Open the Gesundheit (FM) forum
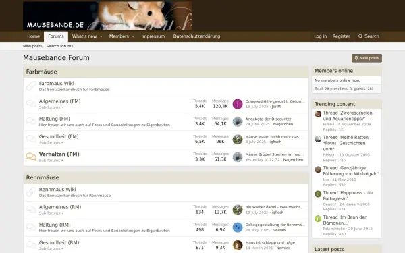405x253 pixels. (59, 136)
